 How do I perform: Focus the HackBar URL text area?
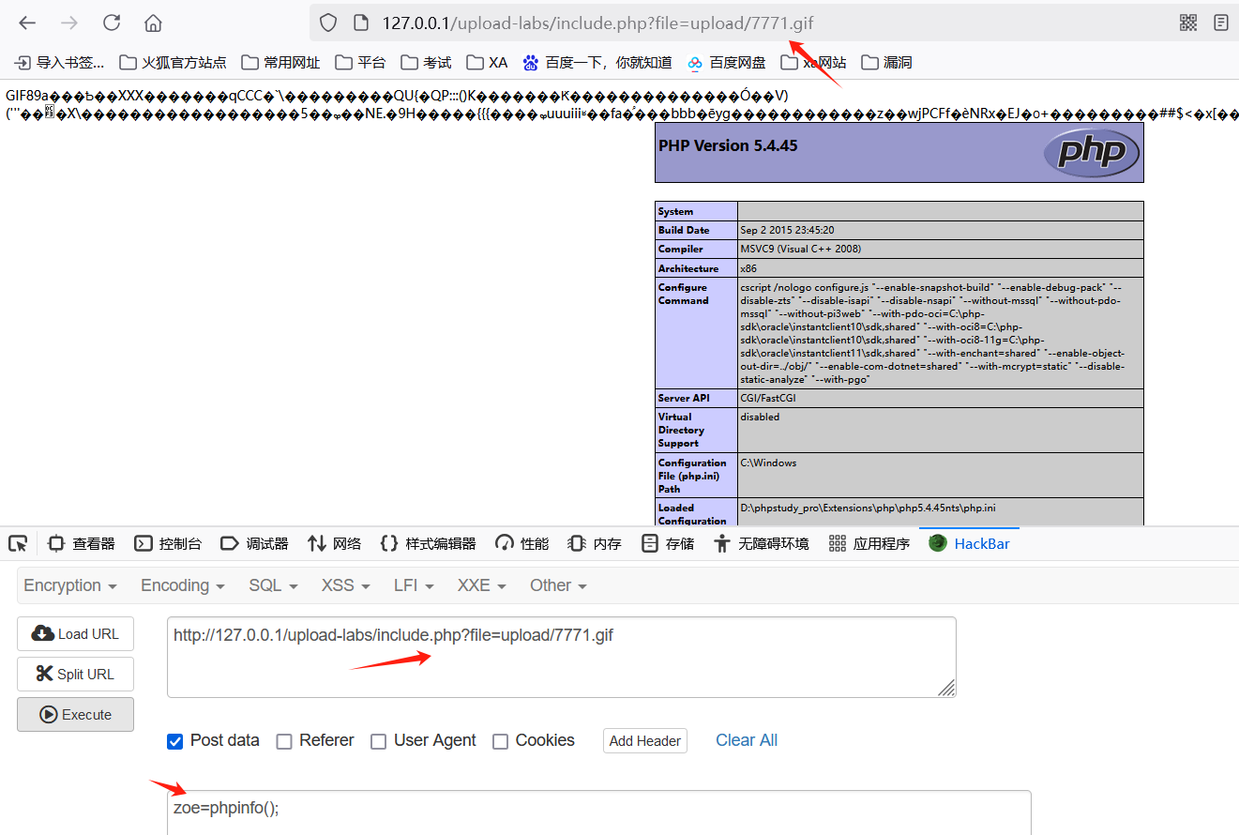click(562, 657)
